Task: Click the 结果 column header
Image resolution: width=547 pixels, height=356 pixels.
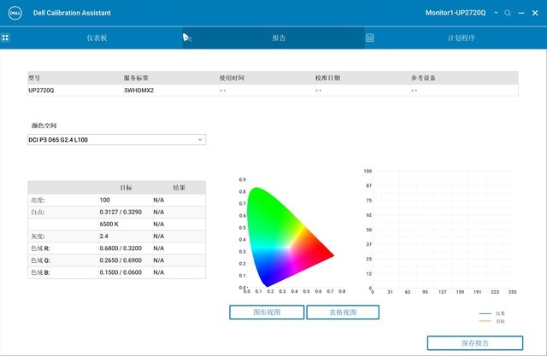Action: click(x=179, y=188)
